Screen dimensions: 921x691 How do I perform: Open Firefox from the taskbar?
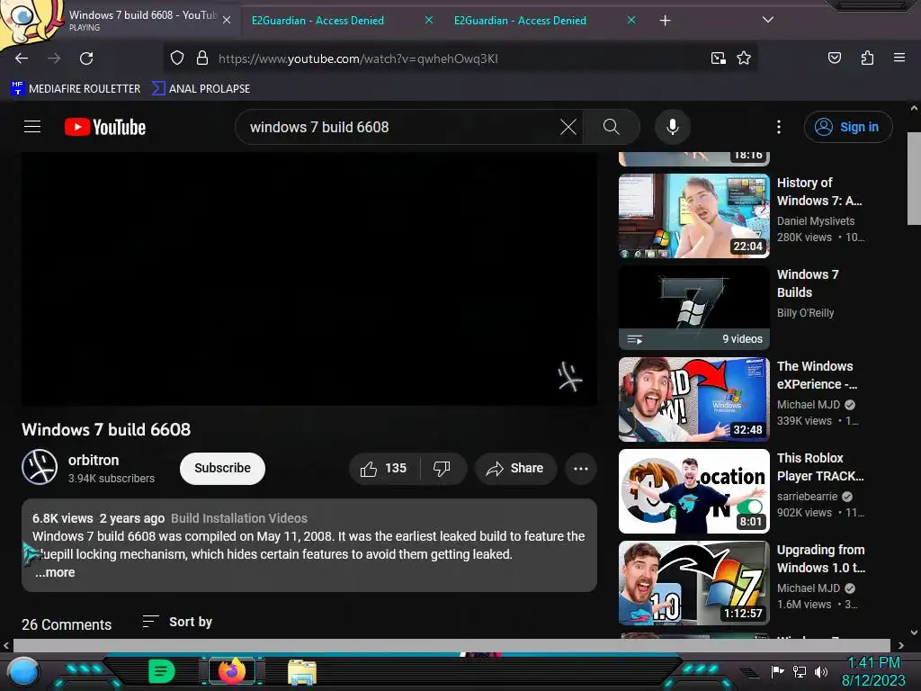[x=232, y=670]
